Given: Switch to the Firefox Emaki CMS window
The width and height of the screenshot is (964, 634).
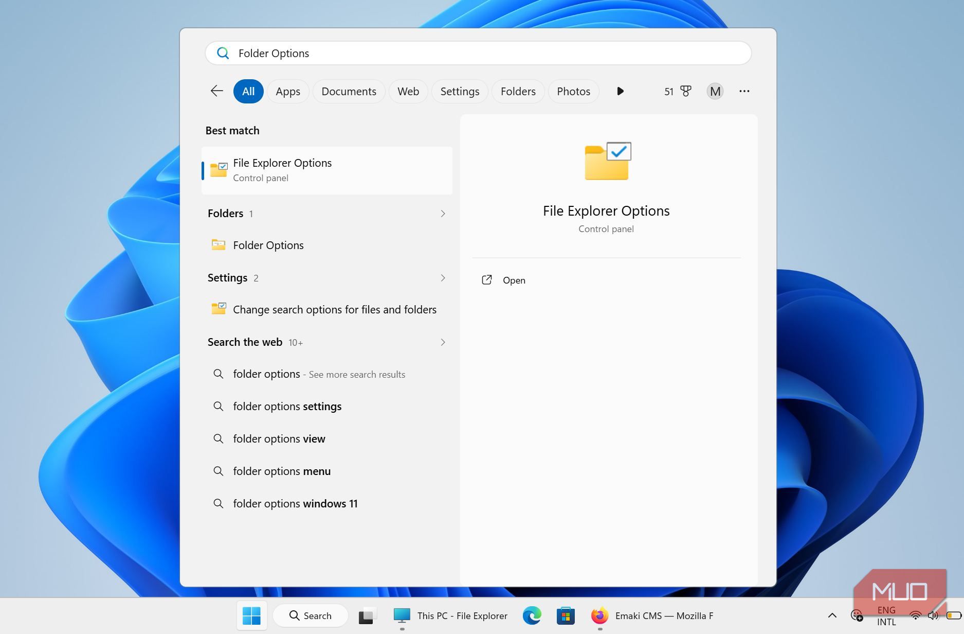Looking at the screenshot, I should 652,615.
